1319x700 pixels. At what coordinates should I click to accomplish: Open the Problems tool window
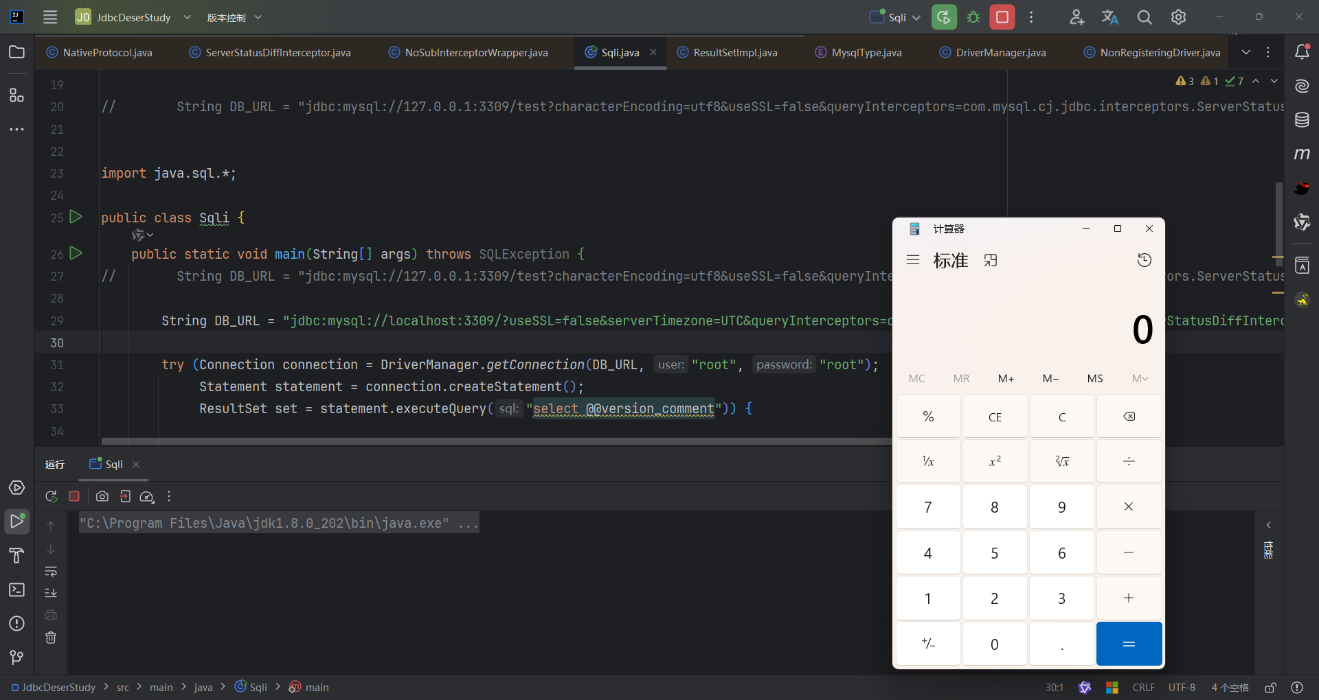coord(16,623)
